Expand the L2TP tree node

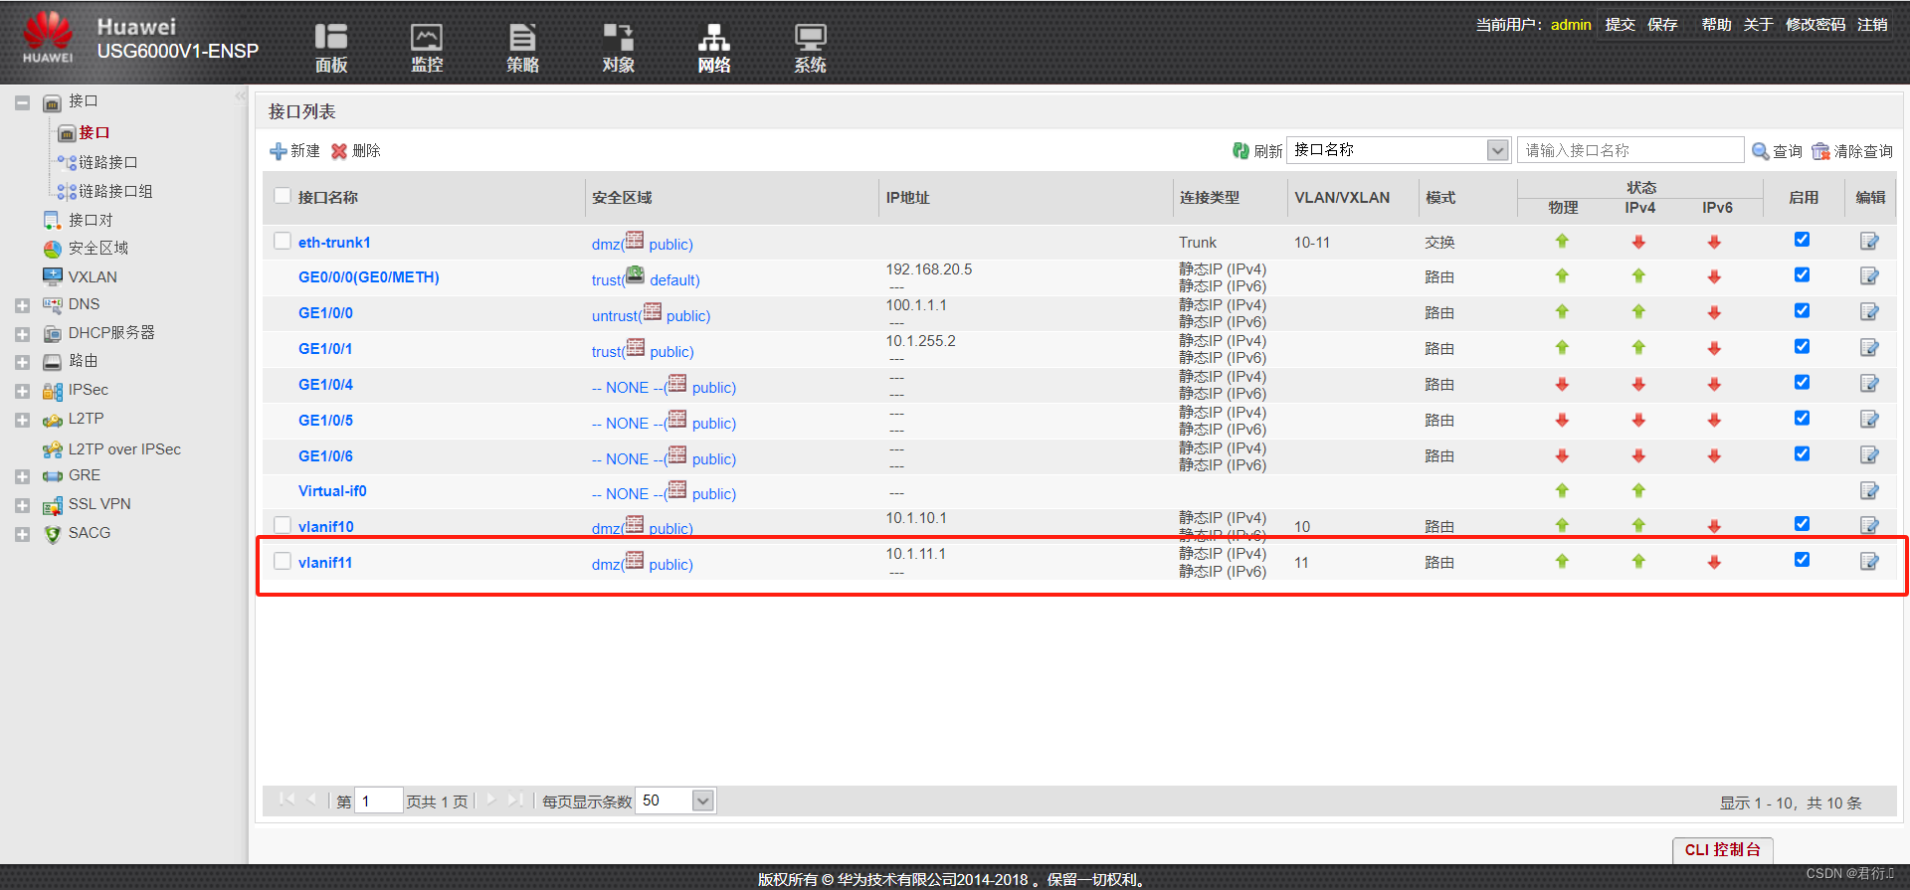pos(22,421)
